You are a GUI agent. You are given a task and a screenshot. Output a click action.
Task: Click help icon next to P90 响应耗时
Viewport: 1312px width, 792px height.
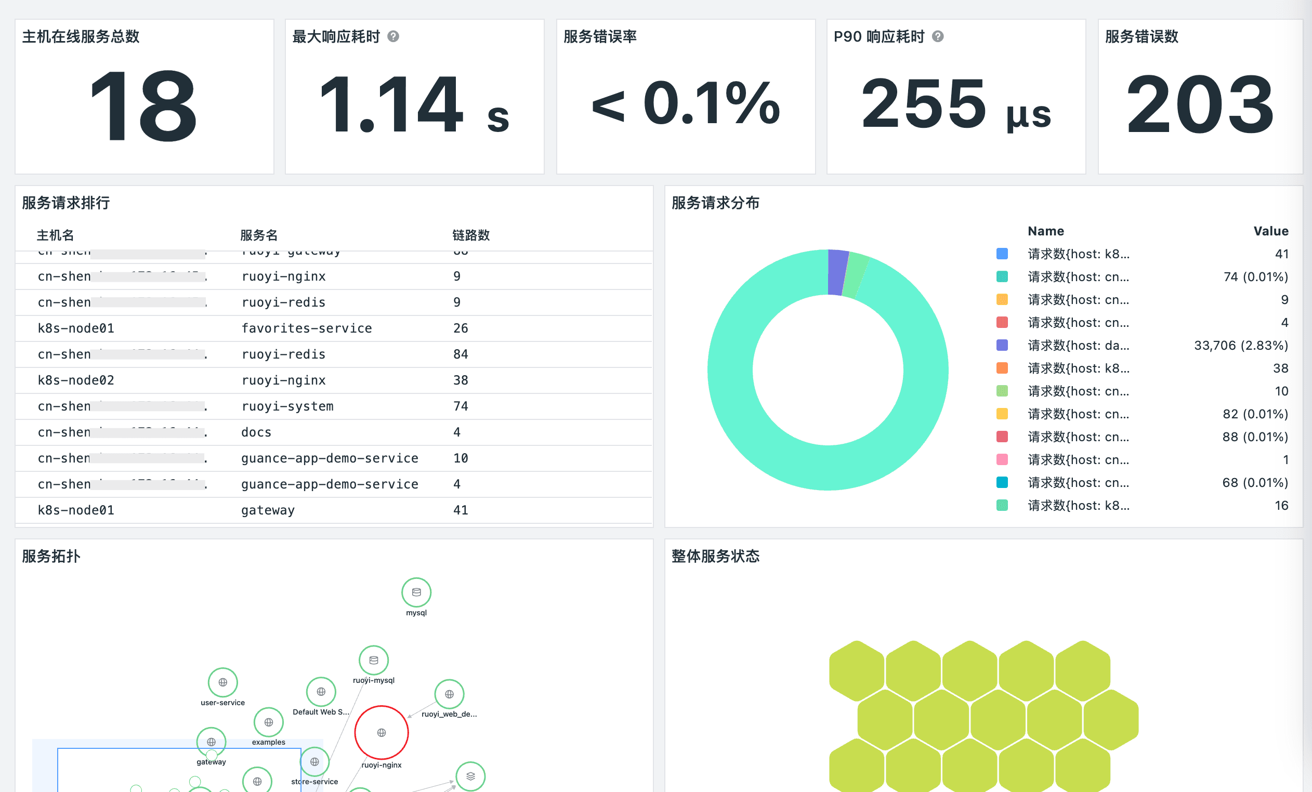938,36
